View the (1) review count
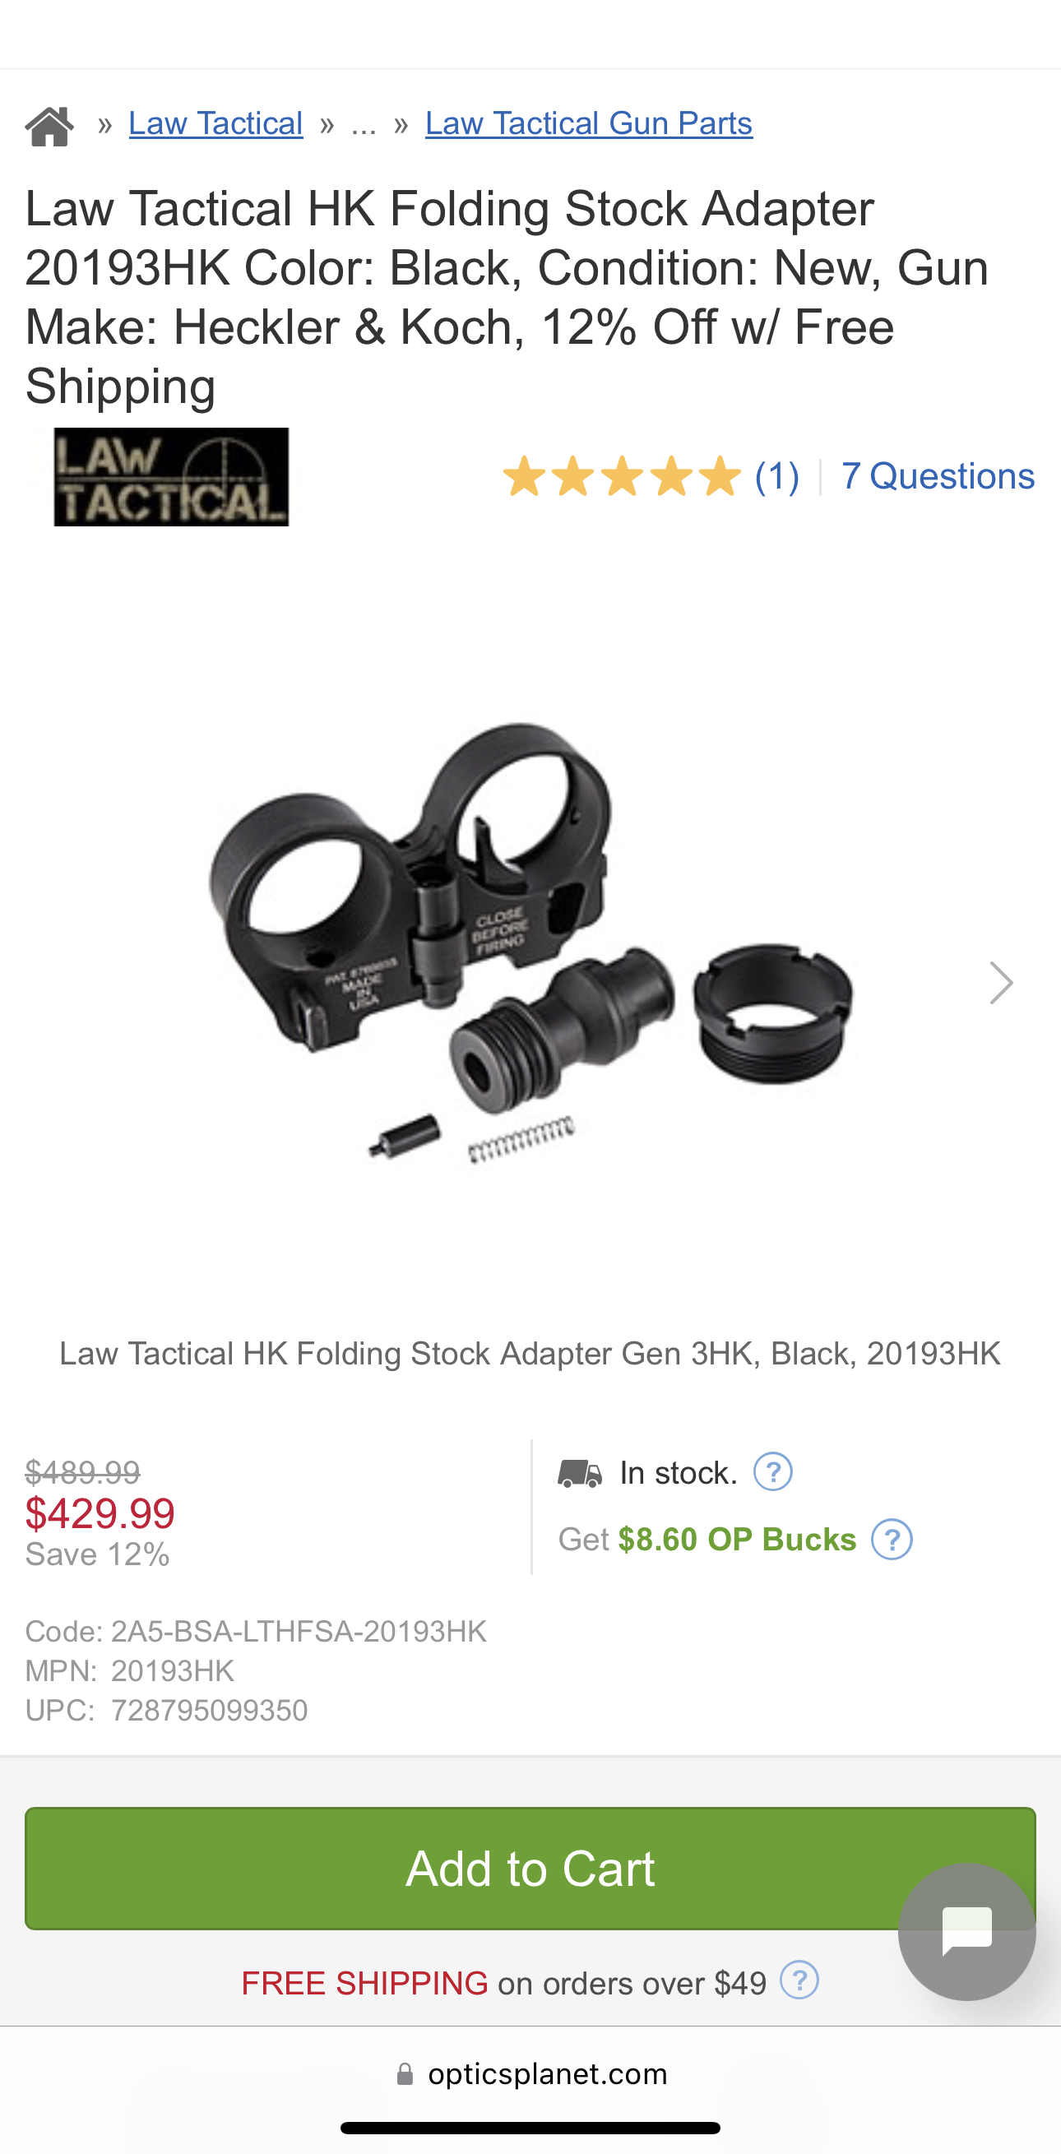This screenshot has width=1061, height=2154. [x=776, y=477]
